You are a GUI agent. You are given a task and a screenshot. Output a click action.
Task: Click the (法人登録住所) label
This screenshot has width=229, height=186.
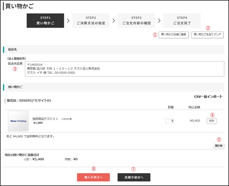point(17,59)
